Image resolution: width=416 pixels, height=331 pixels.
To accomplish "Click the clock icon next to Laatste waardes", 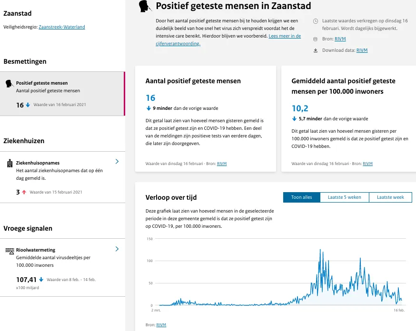I will click(316, 21).
